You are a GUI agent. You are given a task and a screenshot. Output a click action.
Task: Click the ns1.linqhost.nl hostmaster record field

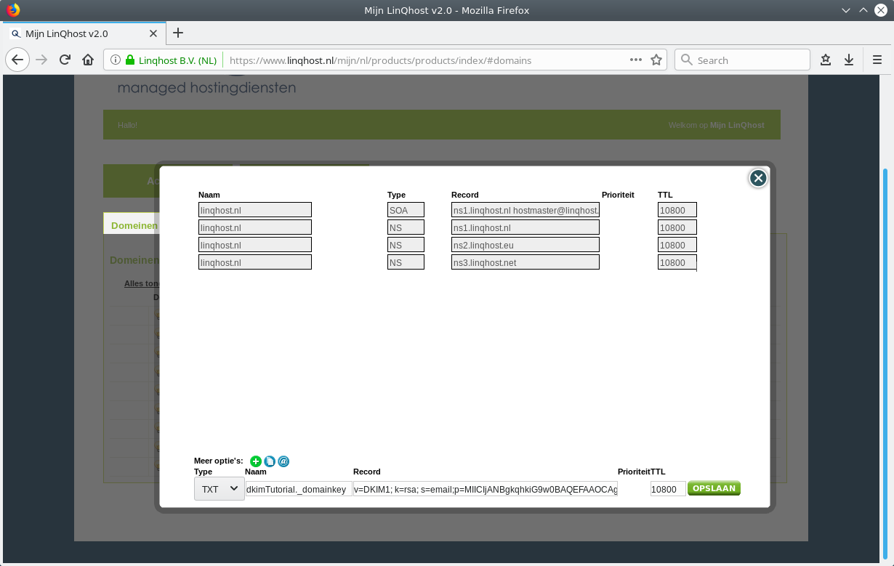coord(525,210)
